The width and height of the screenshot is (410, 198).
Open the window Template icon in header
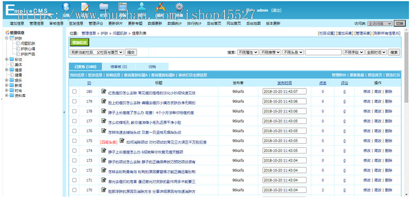click(123, 7)
